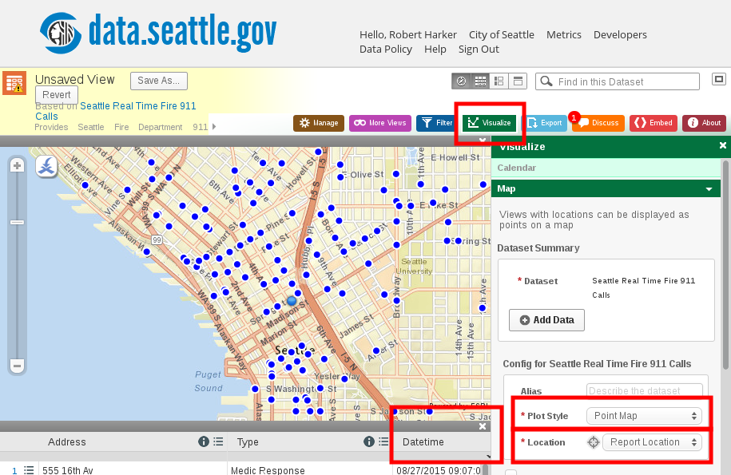
Task: Click the Type column info icon
Action: tap(369, 441)
